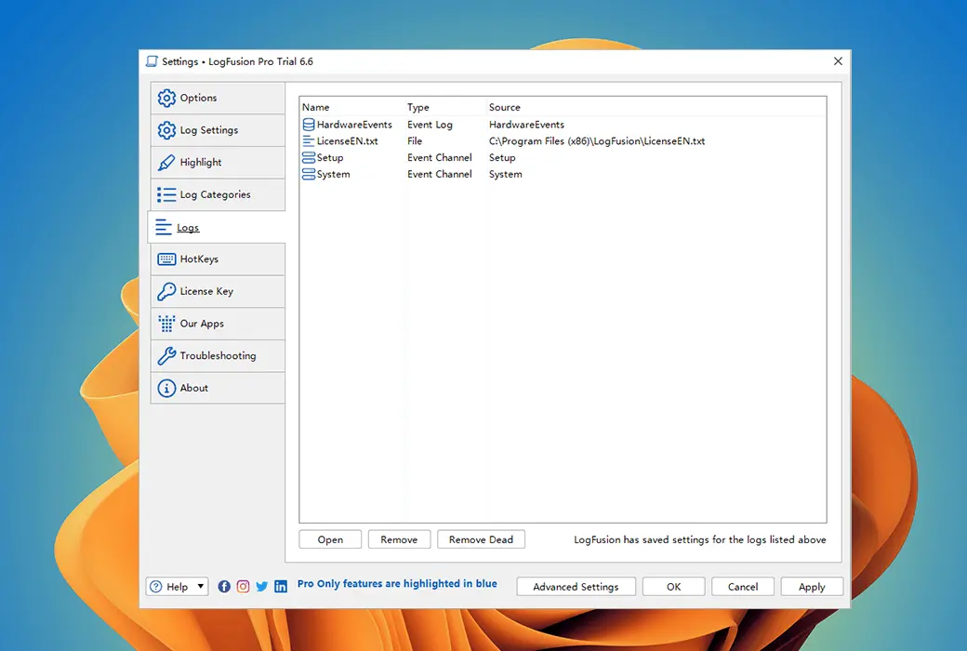Click the Remove button
This screenshot has height=651, width=967.
coord(399,539)
